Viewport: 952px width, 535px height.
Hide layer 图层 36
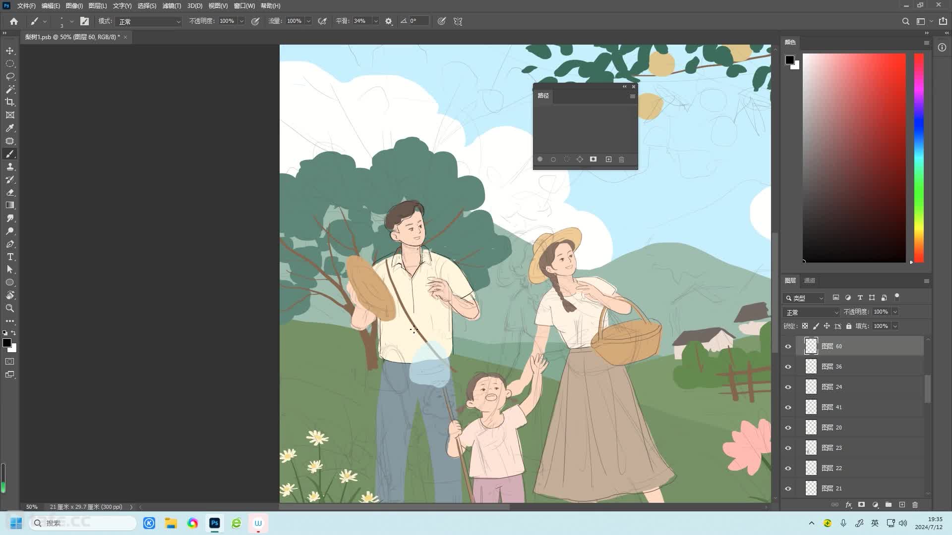pyautogui.click(x=788, y=367)
